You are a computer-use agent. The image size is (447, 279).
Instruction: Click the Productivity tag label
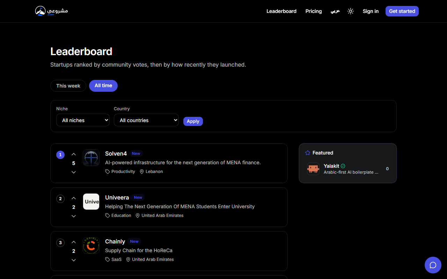click(x=123, y=172)
